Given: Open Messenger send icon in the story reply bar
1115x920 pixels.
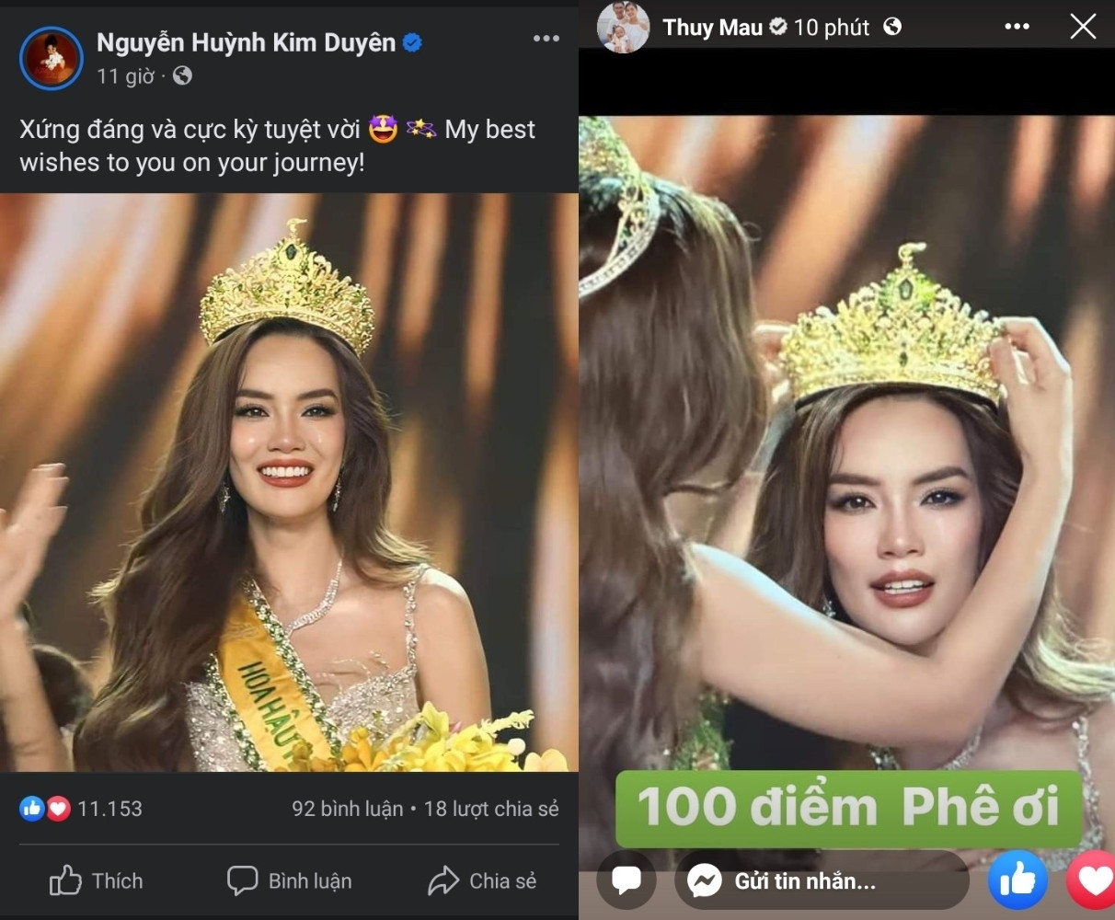Looking at the screenshot, I should (x=705, y=881).
